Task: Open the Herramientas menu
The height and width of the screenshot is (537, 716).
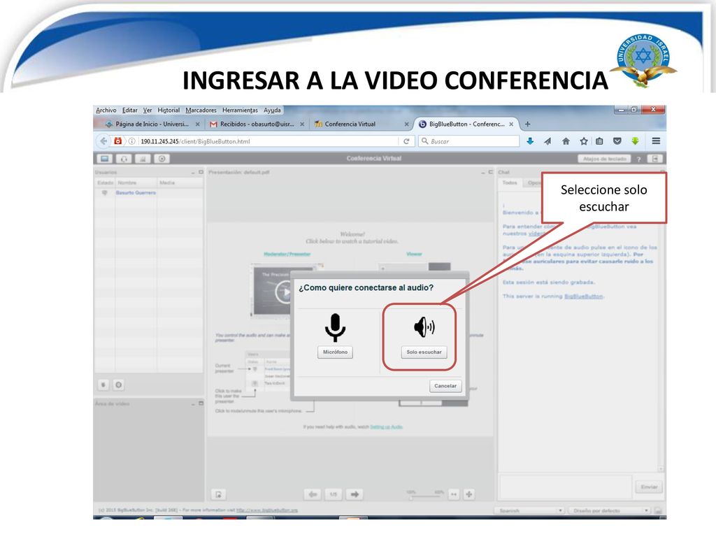Action: 240,110
